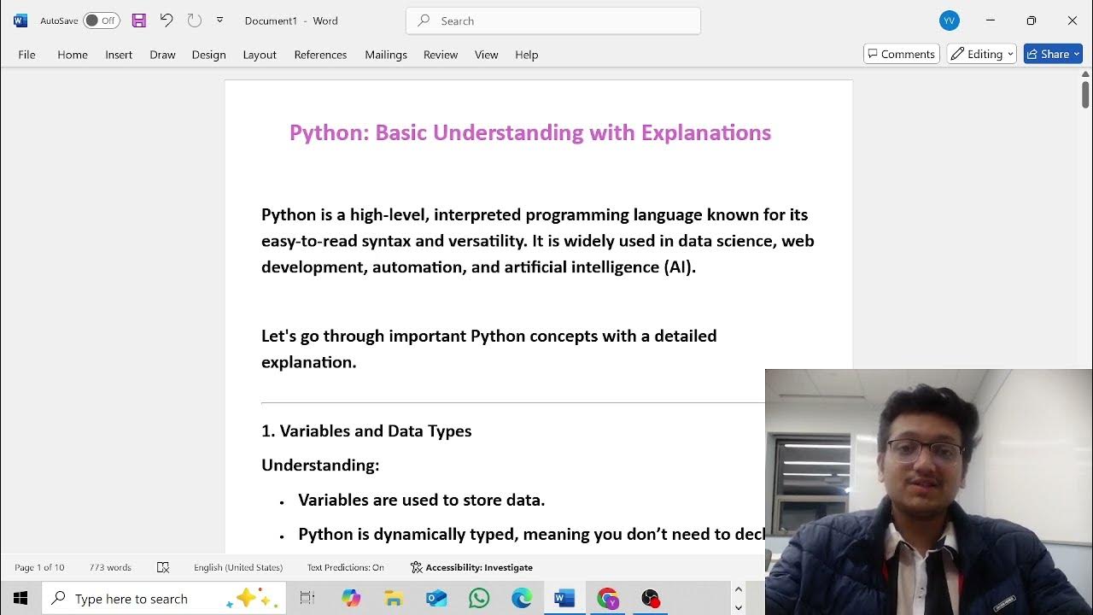Open word count showing 773 words
1093x615 pixels.
pos(110,567)
